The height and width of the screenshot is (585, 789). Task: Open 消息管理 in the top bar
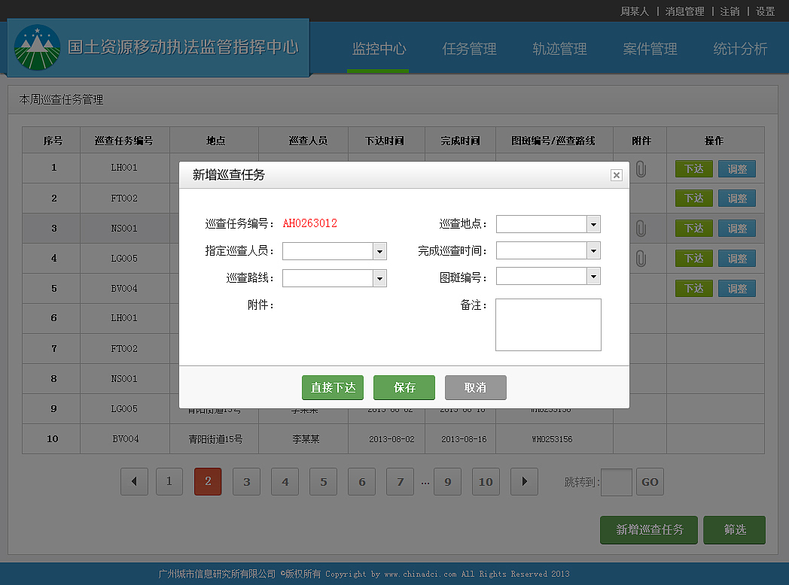684,11
